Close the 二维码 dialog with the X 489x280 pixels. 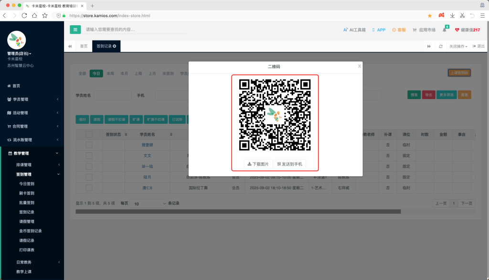coord(359,66)
